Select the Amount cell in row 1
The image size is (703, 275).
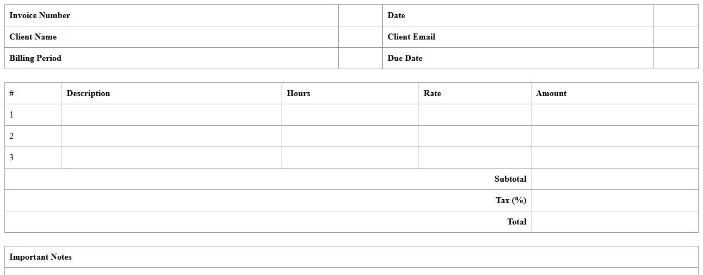point(614,115)
